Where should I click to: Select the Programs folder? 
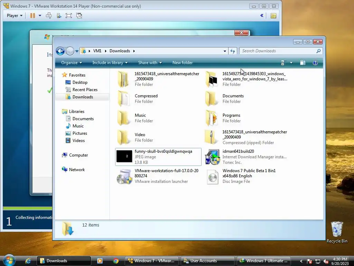coord(246,118)
